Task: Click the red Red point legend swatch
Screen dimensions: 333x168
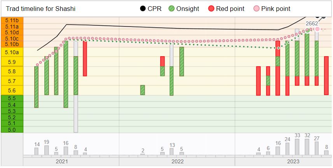Action: point(211,9)
